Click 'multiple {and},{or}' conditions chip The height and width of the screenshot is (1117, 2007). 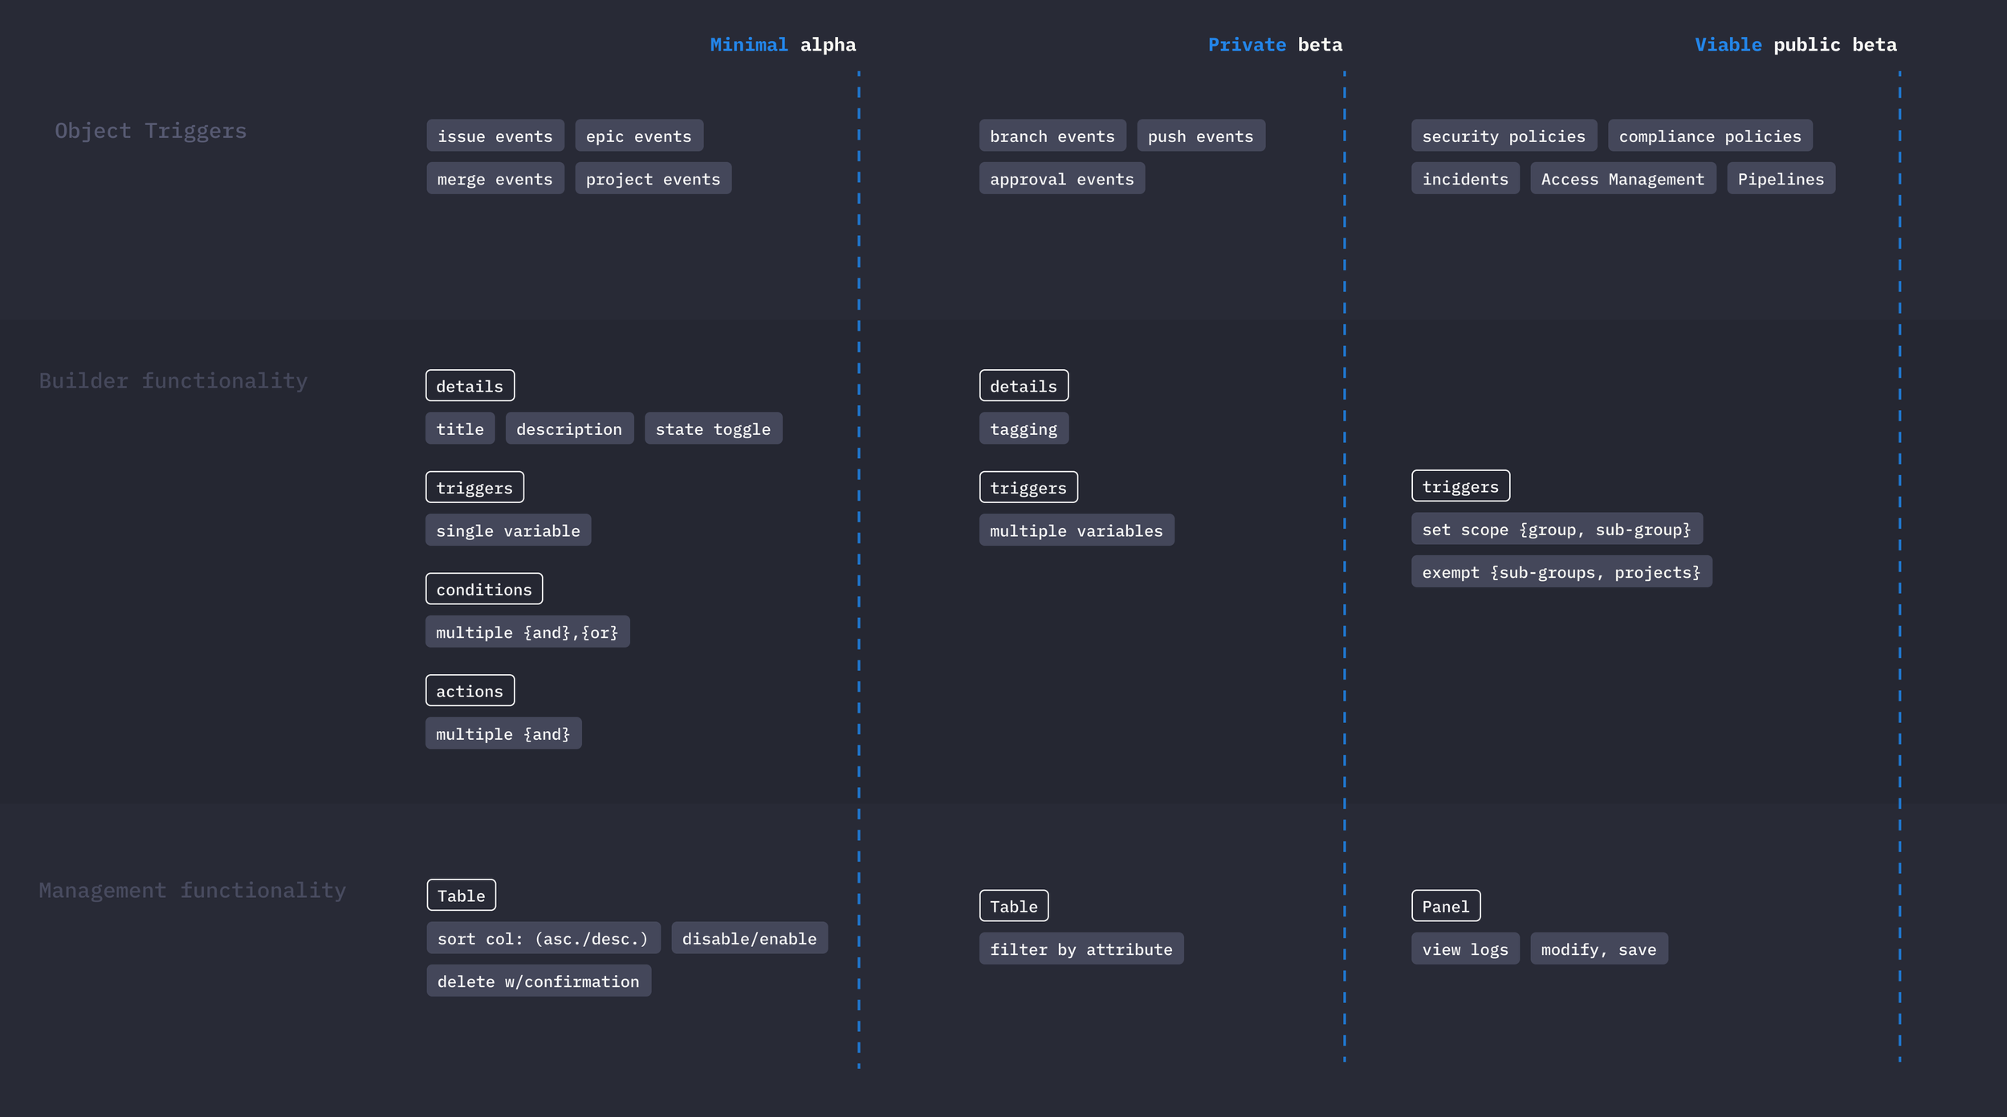coord(527,632)
